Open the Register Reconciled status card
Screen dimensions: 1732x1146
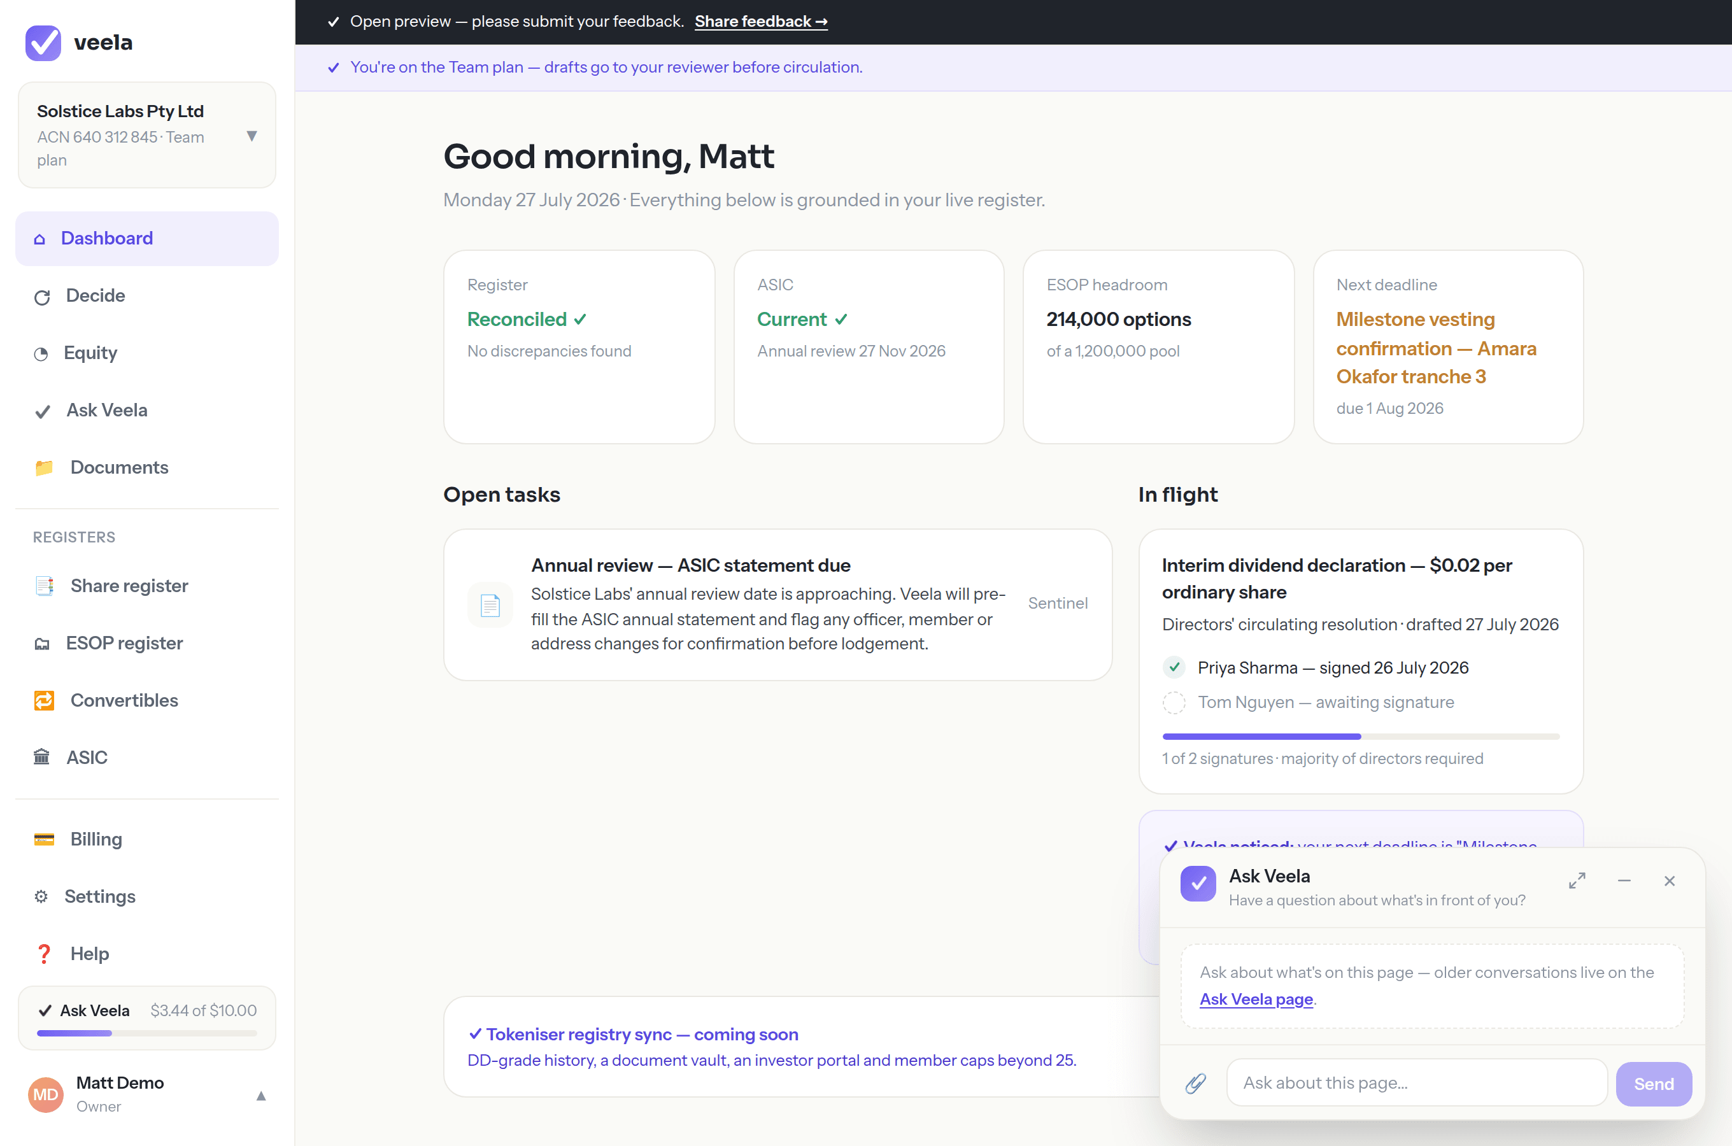pos(579,347)
